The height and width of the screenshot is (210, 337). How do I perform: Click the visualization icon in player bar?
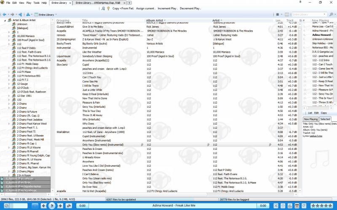pyautogui.click(x=283, y=206)
